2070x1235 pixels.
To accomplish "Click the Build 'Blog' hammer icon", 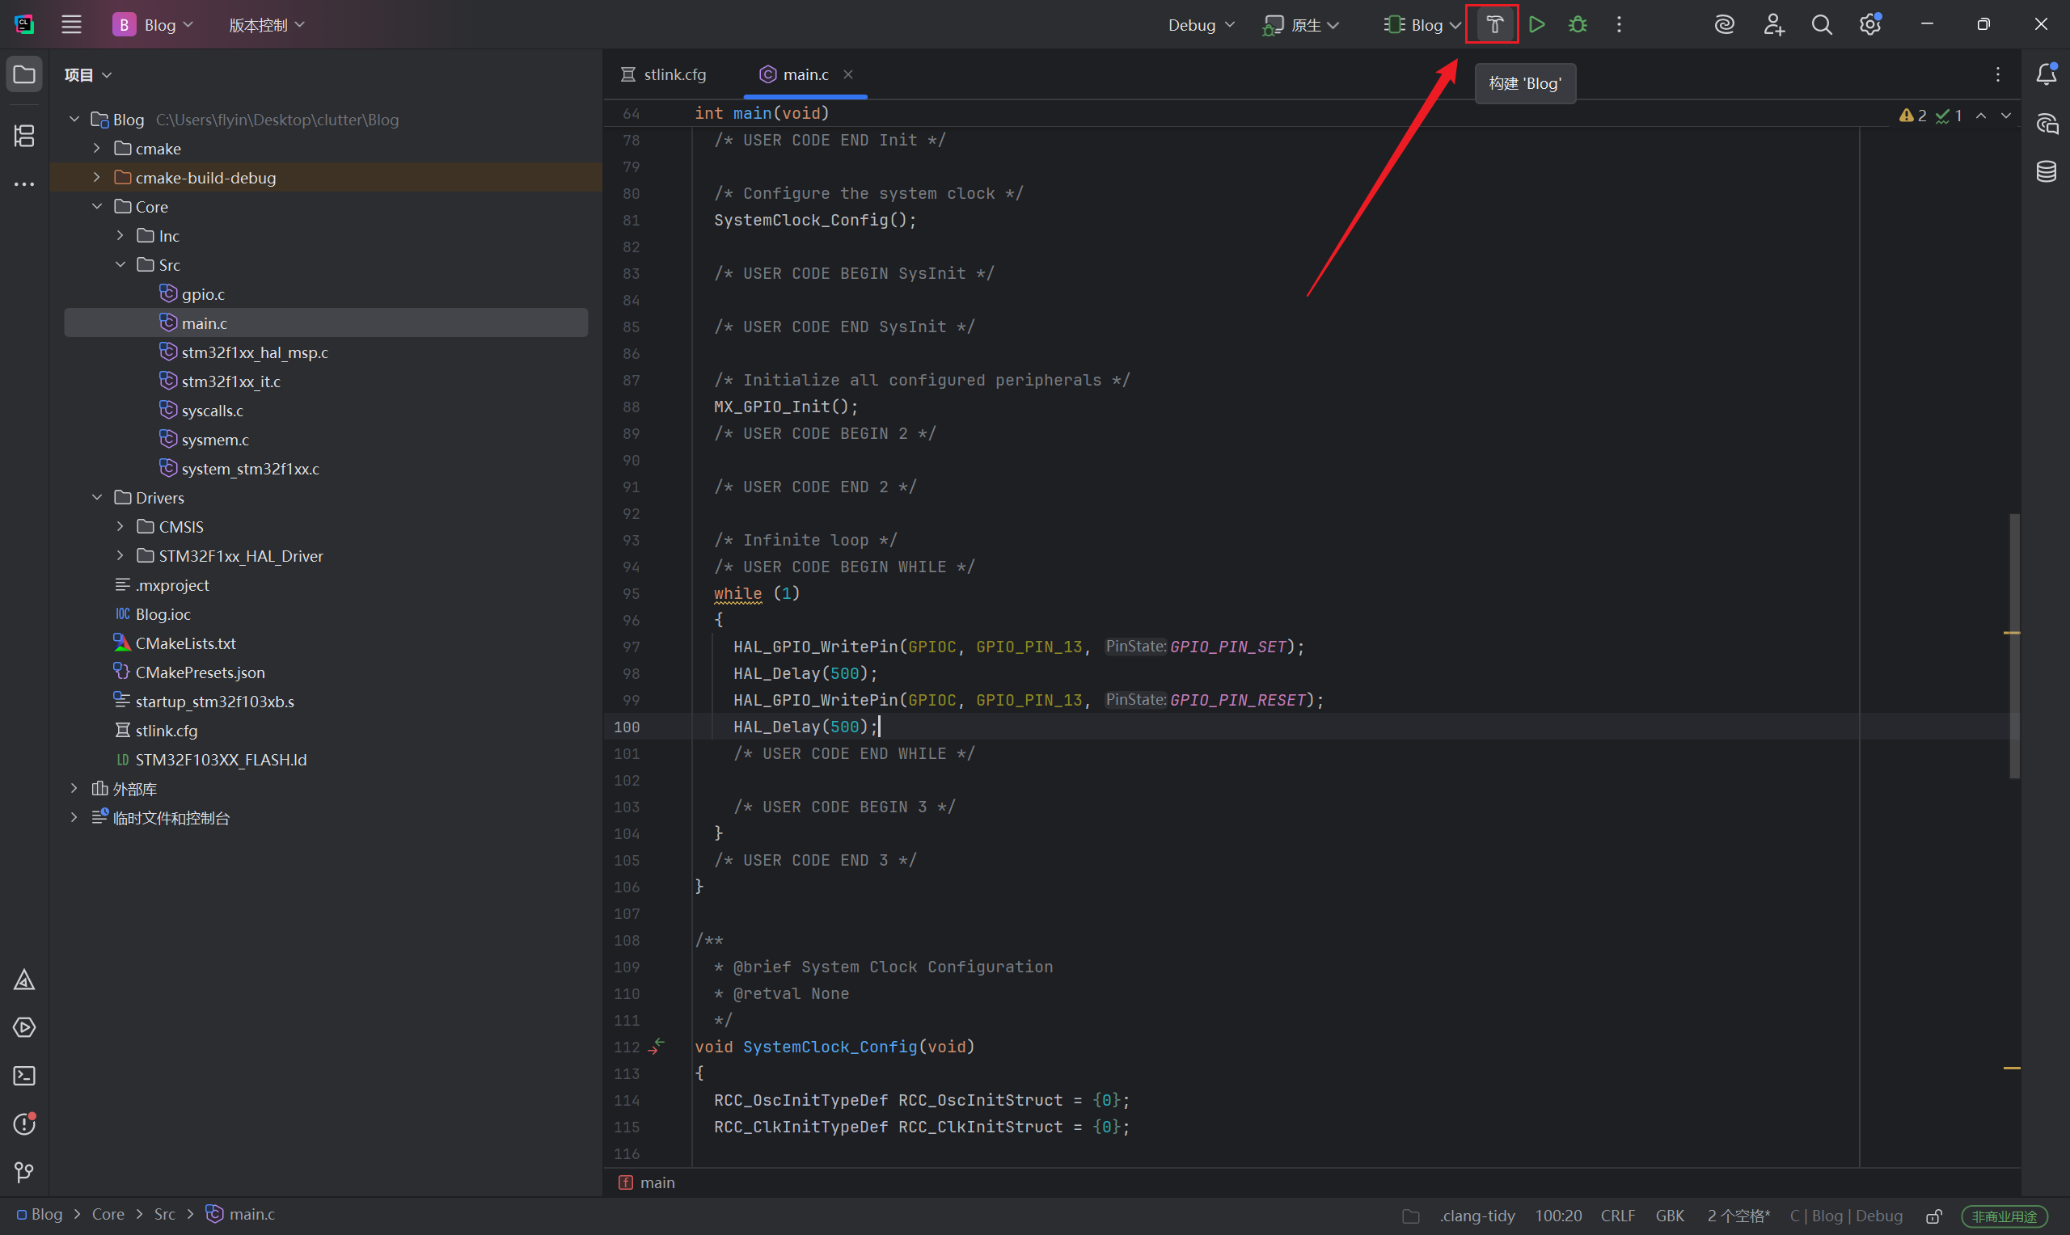I will 1493,25.
